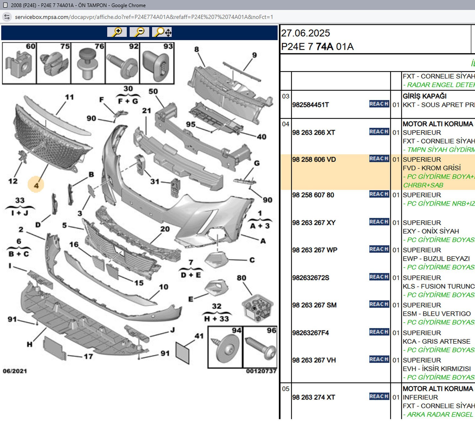
Task: Click callout number 10 on lower bumper trim
Action: click(x=163, y=287)
